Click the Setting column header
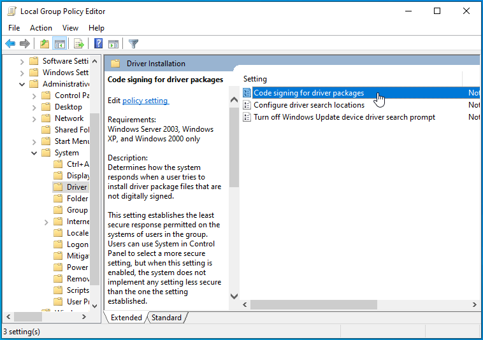 coord(255,79)
